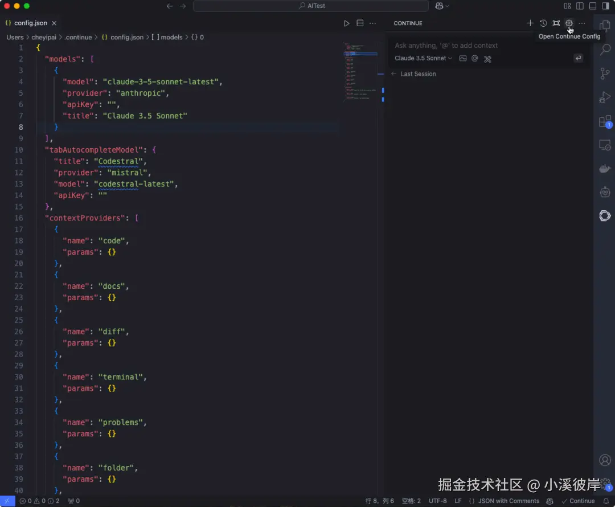615x507 pixels.
Task: Split the editor to the side
Action: 360,23
